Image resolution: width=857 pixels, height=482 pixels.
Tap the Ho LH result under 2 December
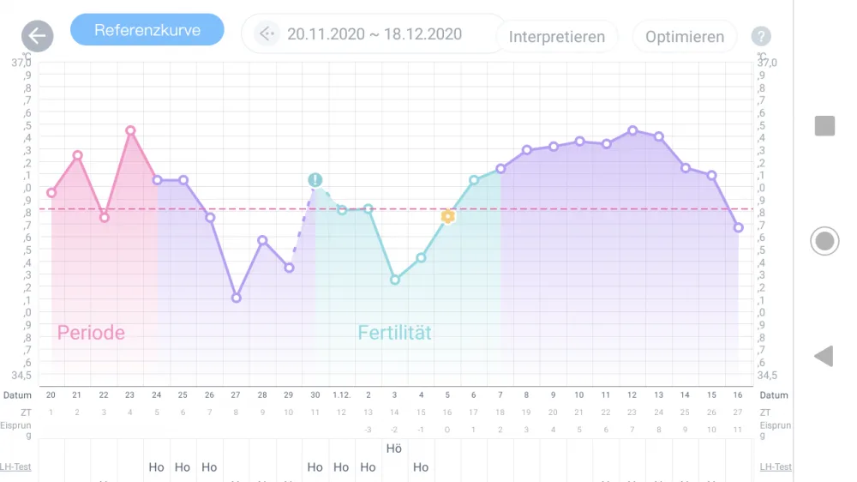pos(368,467)
